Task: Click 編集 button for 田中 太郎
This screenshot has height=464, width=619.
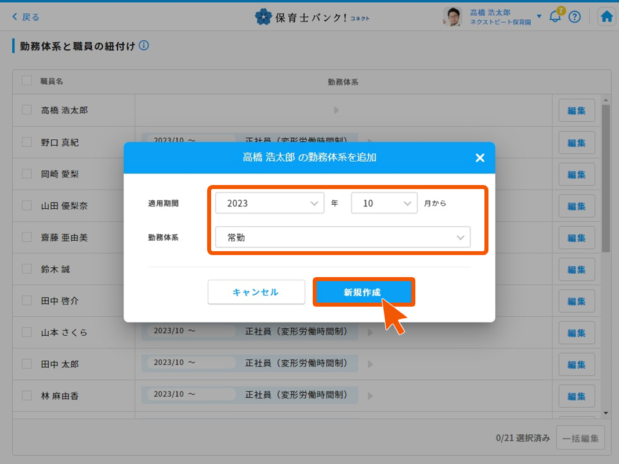Action: click(576, 364)
